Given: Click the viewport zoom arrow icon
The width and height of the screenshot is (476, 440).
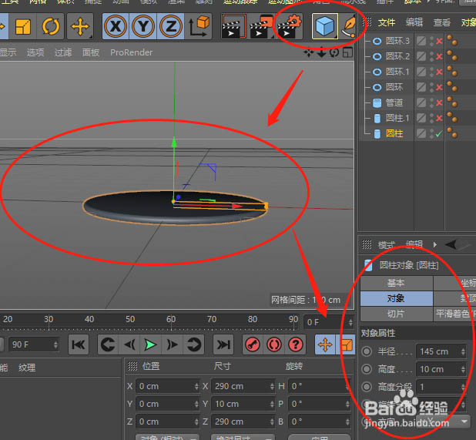Looking at the screenshot, I should tap(321, 53).
